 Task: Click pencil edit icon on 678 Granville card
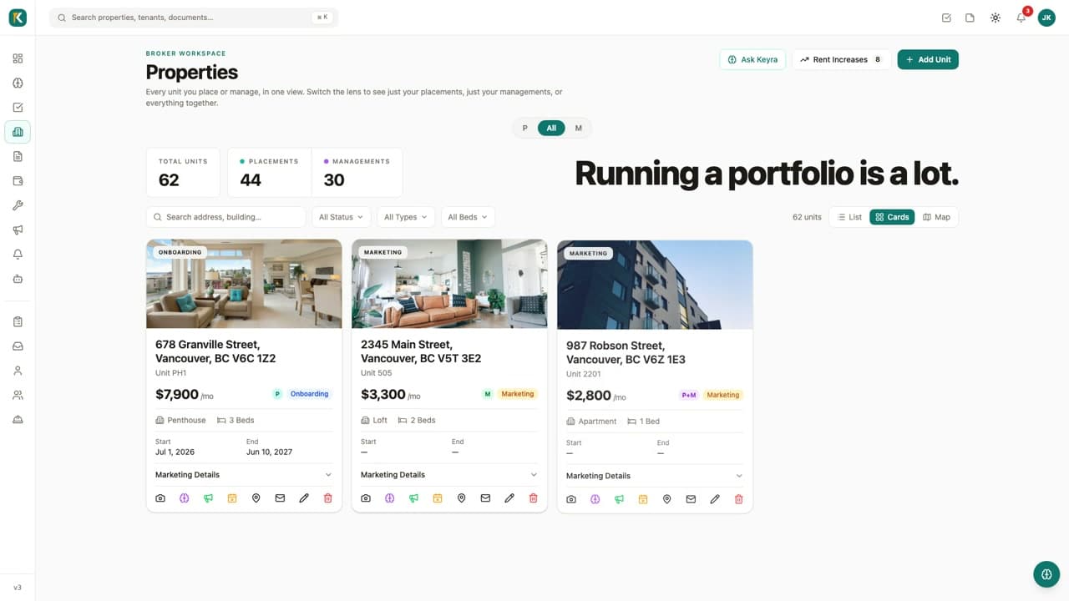click(x=304, y=498)
